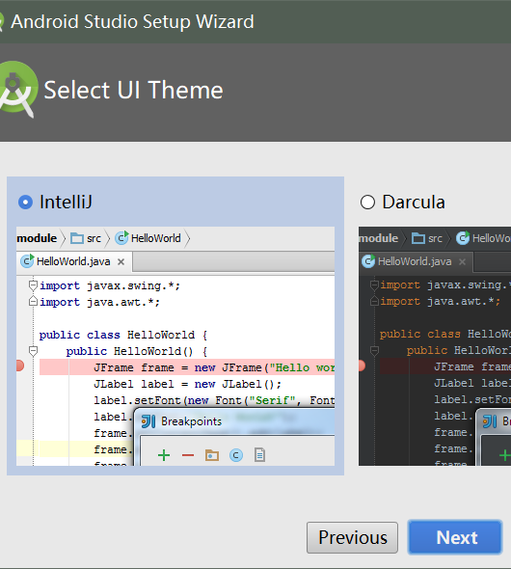Toggle the java.awt import fold marker in Darcula preview
The height and width of the screenshot is (569, 511).
pyautogui.click(x=374, y=301)
